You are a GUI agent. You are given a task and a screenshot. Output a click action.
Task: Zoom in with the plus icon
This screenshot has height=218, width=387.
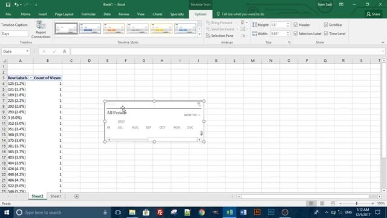(372, 203)
